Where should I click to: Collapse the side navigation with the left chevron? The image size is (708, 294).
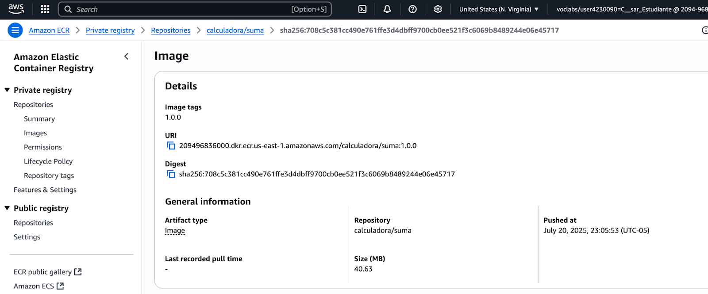127,56
